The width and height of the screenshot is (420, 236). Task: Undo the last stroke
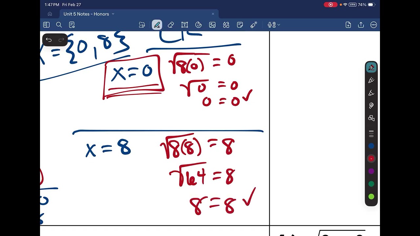(x=49, y=40)
